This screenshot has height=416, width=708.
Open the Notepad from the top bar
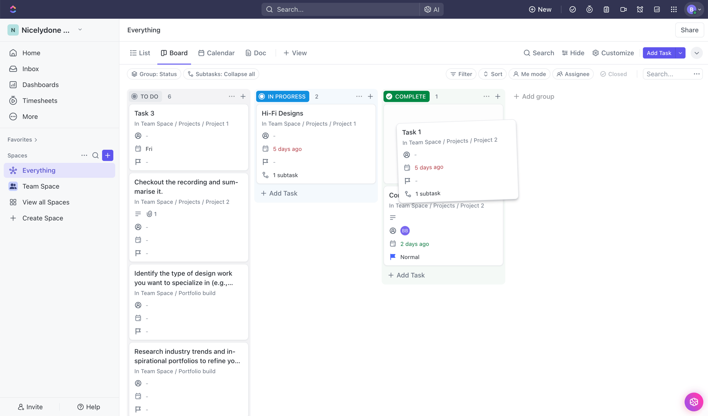tap(607, 9)
